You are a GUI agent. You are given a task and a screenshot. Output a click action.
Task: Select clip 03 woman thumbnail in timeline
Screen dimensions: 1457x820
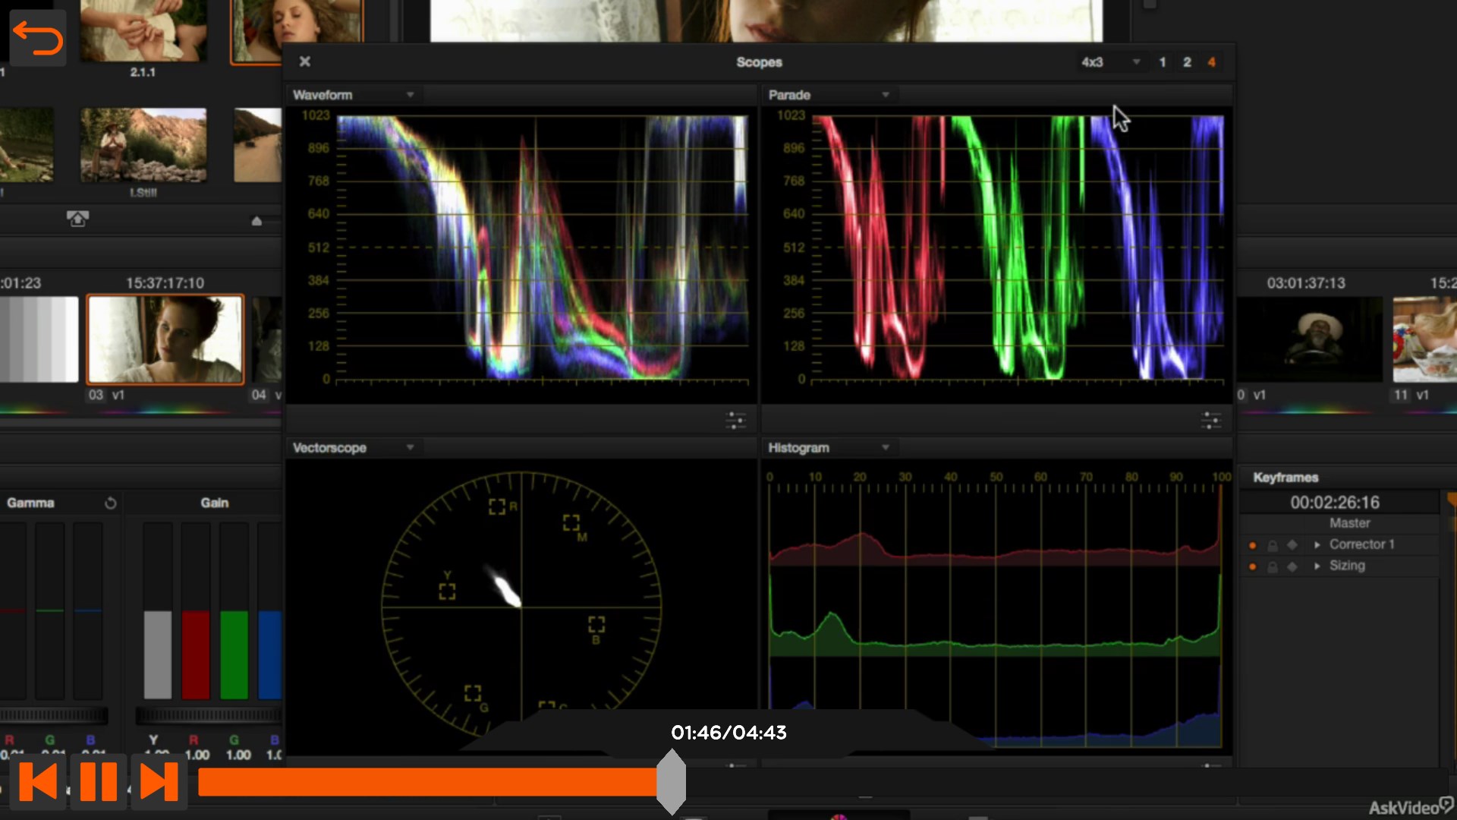[x=165, y=339]
